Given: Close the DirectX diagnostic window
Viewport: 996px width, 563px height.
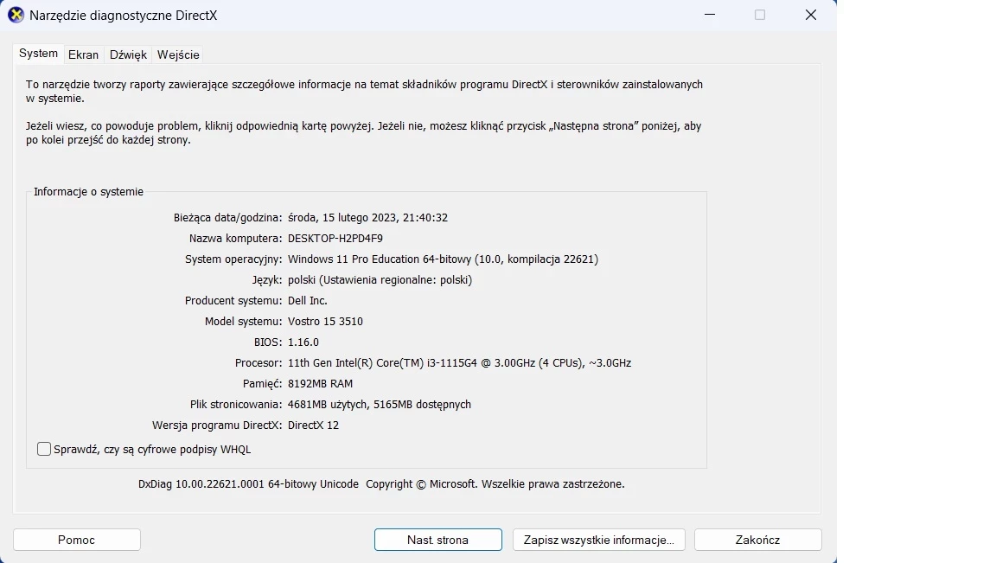Looking at the screenshot, I should pyautogui.click(x=810, y=15).
